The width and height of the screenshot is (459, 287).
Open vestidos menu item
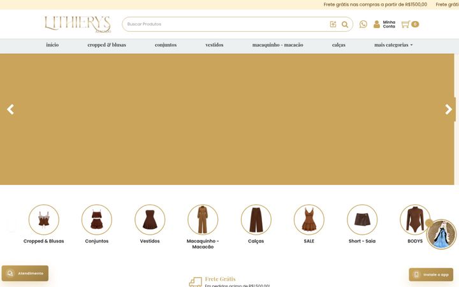[x=215, y=45]
